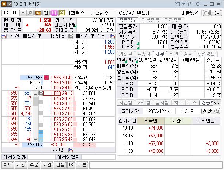Screen dimensions: 224x170
Task: Click the 공시 disclosure button
Action: tap(216, 13)
